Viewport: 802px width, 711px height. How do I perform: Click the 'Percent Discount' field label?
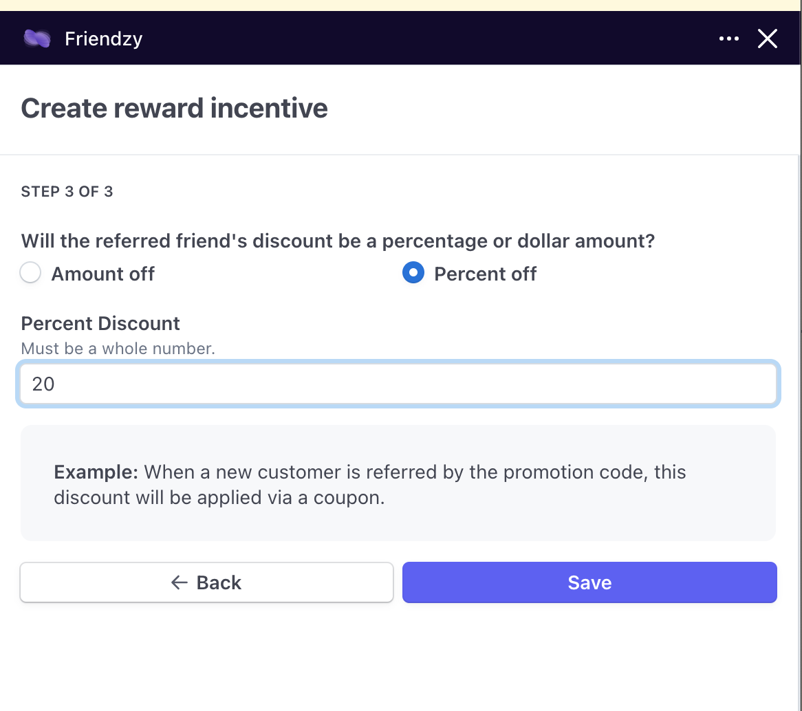click(100, 323)
